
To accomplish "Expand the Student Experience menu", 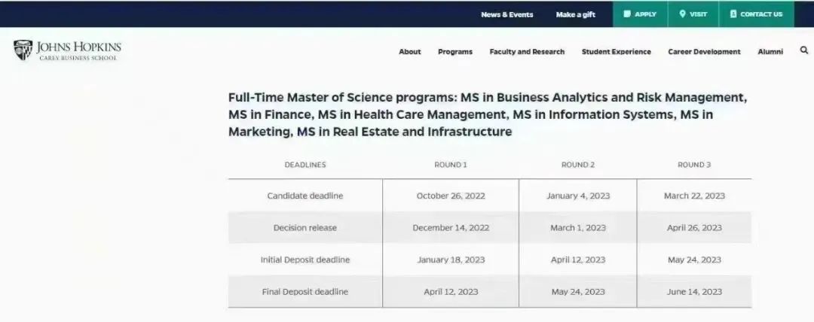I will [x=616, y=52].
